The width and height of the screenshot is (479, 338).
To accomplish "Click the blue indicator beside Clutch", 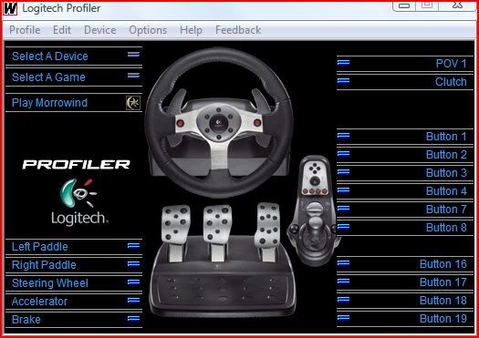I will pos(343,81).
